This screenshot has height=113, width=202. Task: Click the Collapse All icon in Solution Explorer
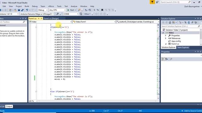(192, 23)
